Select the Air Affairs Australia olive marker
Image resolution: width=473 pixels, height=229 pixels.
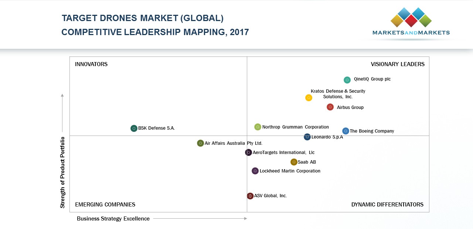[200, 143]
